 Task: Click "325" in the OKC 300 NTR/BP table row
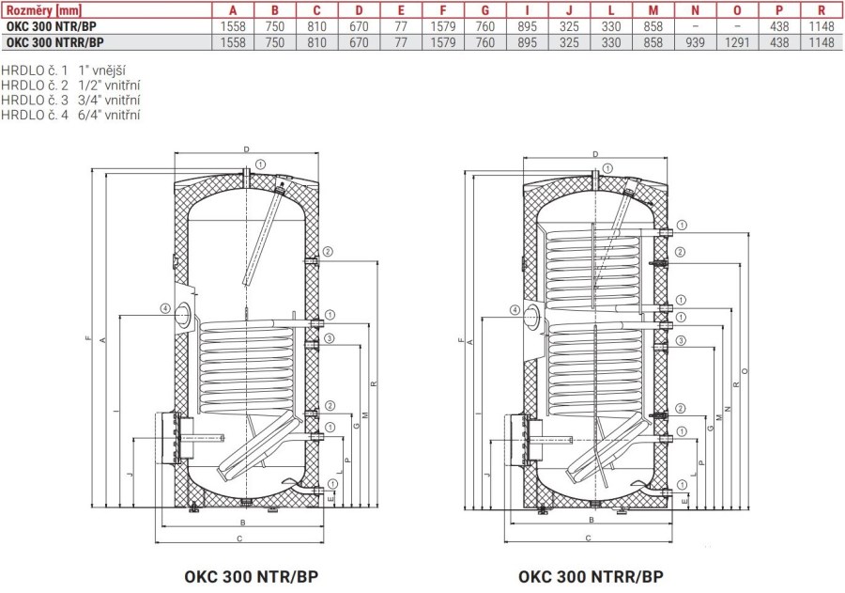point(569,26)
